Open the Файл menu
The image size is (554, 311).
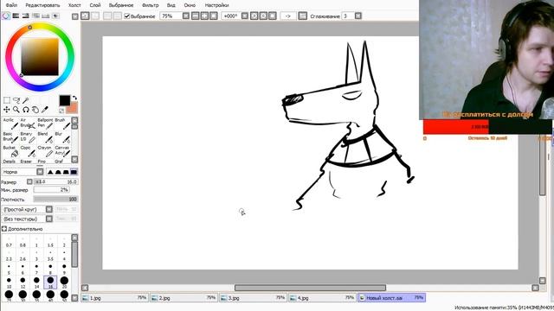tap(11, 5)
